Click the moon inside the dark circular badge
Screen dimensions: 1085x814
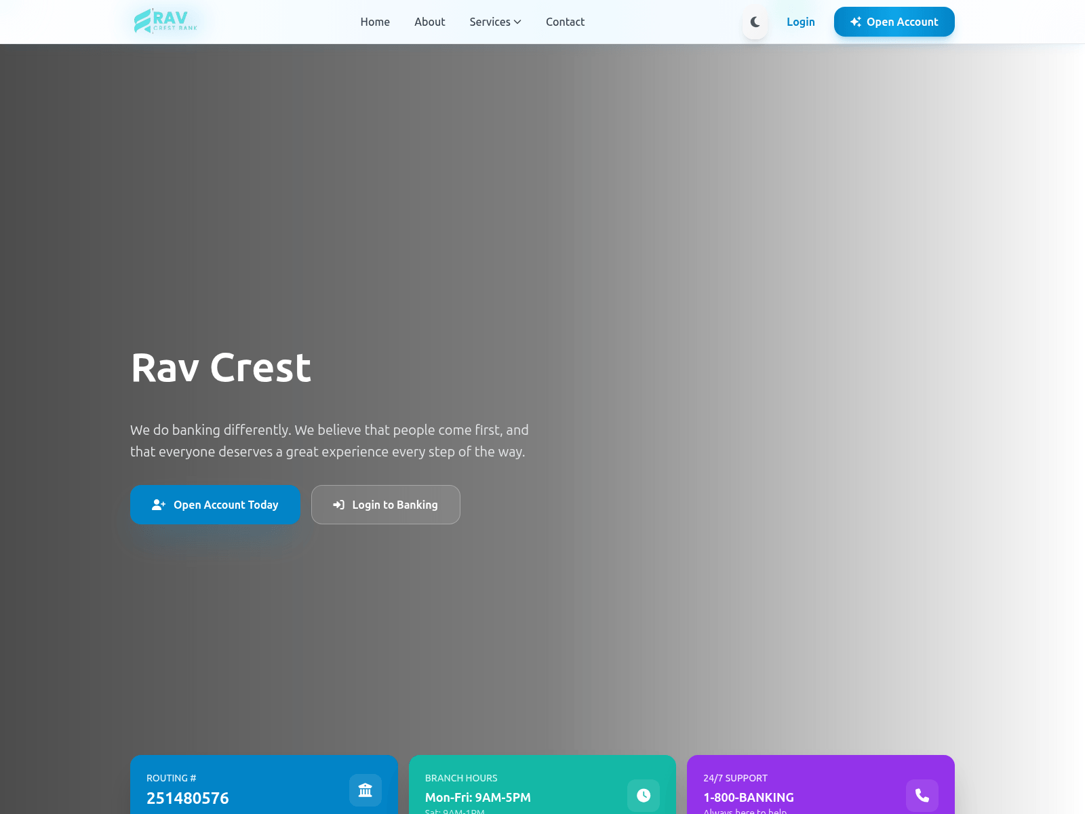pyautogui.click(x=755, y=22)
